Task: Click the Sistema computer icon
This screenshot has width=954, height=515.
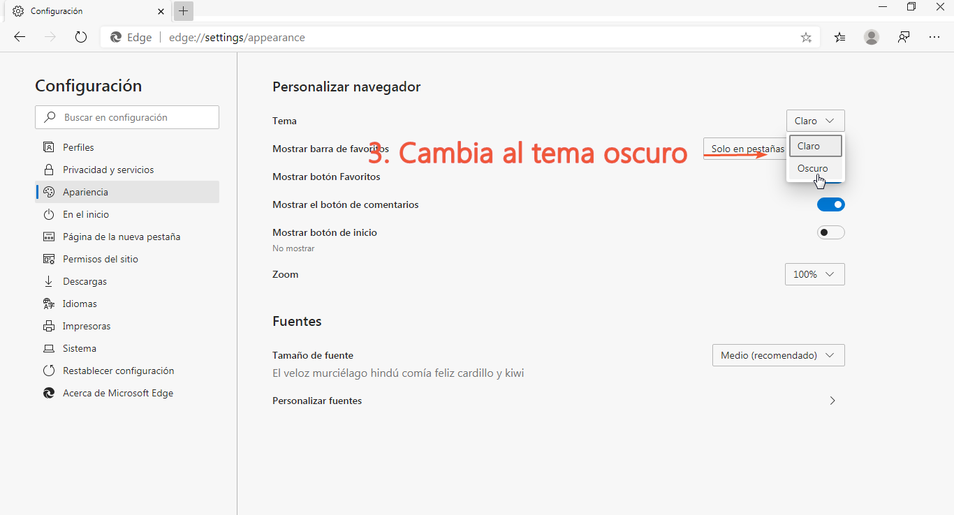Action: pyautogui.click(x=49, y=348)
